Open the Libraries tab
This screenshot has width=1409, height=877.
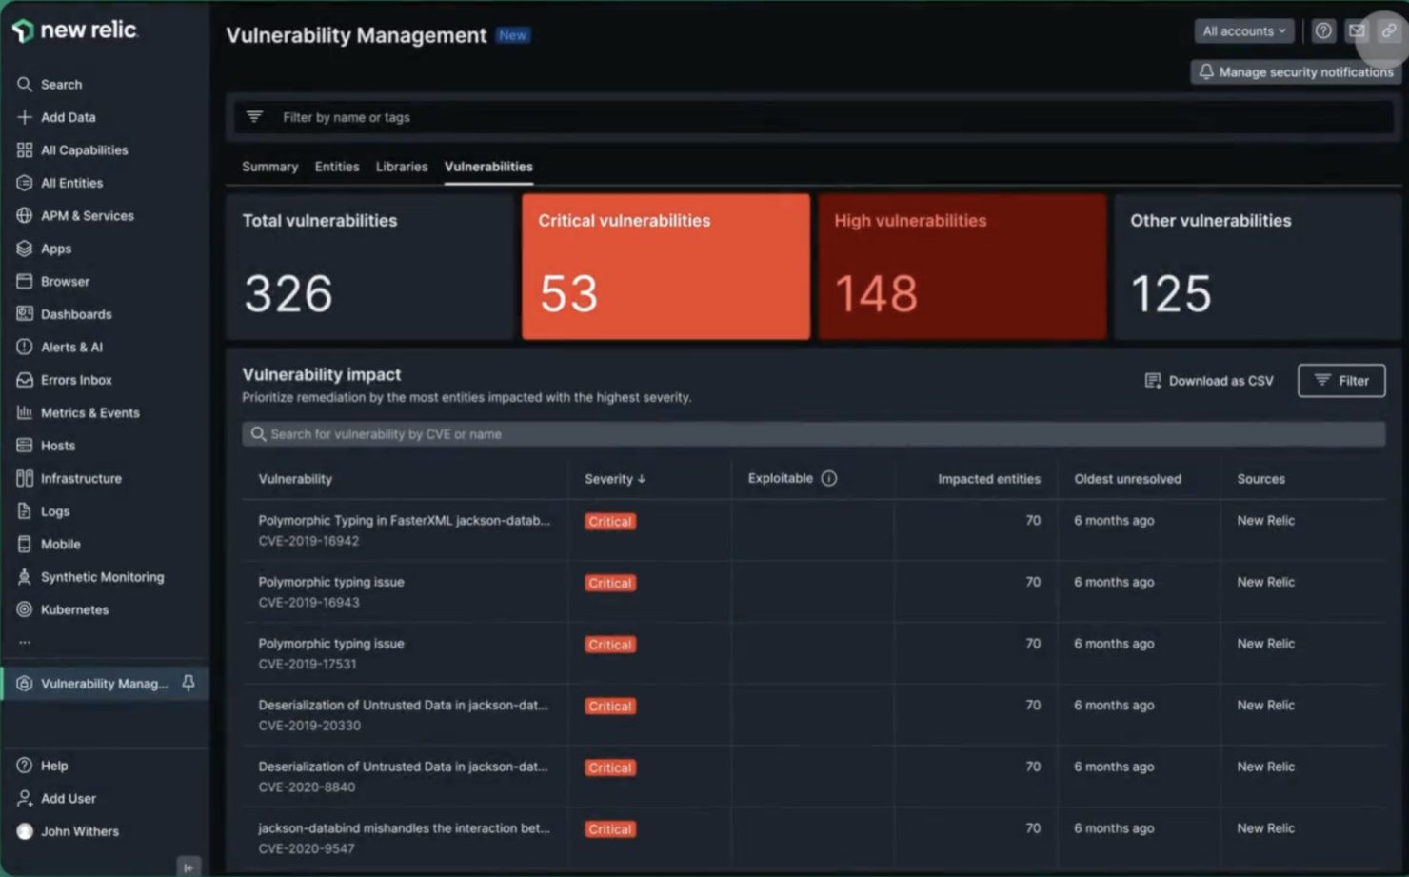401,167
